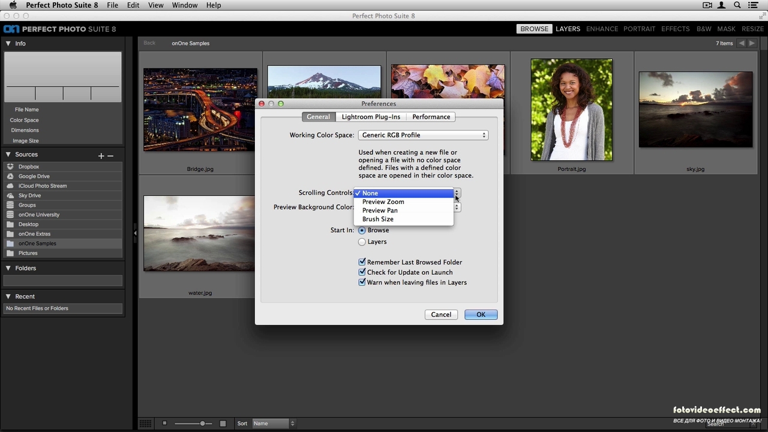Image resolution: width=768 pixels, height=432 pixels.
Task: Collapse the Folders panel
Action: [8, 268]
